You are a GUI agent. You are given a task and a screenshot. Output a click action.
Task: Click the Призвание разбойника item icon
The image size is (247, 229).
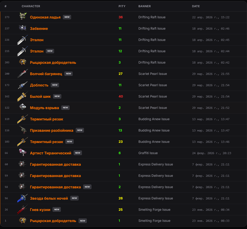coord(23,130)
